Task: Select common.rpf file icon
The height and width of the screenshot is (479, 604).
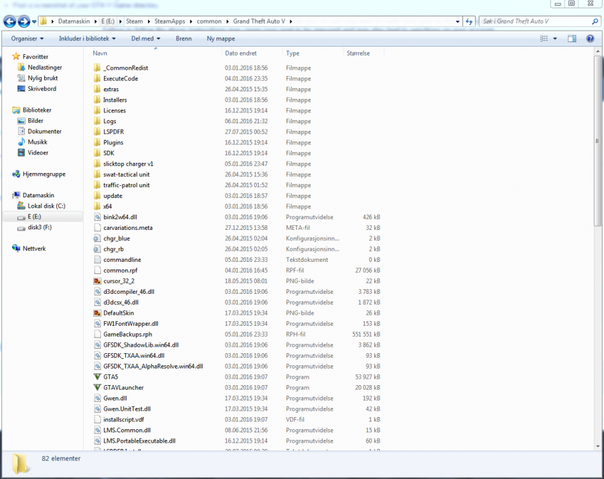Action: click(98, 271)
